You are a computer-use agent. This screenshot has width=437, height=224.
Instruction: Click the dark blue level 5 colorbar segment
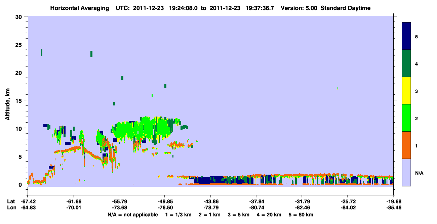[406, 36]
